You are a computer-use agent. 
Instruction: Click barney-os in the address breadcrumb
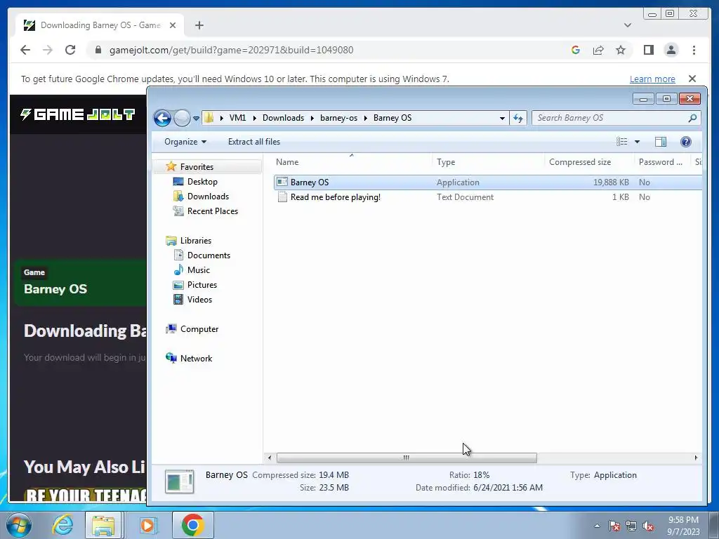[x=338, y=118]
